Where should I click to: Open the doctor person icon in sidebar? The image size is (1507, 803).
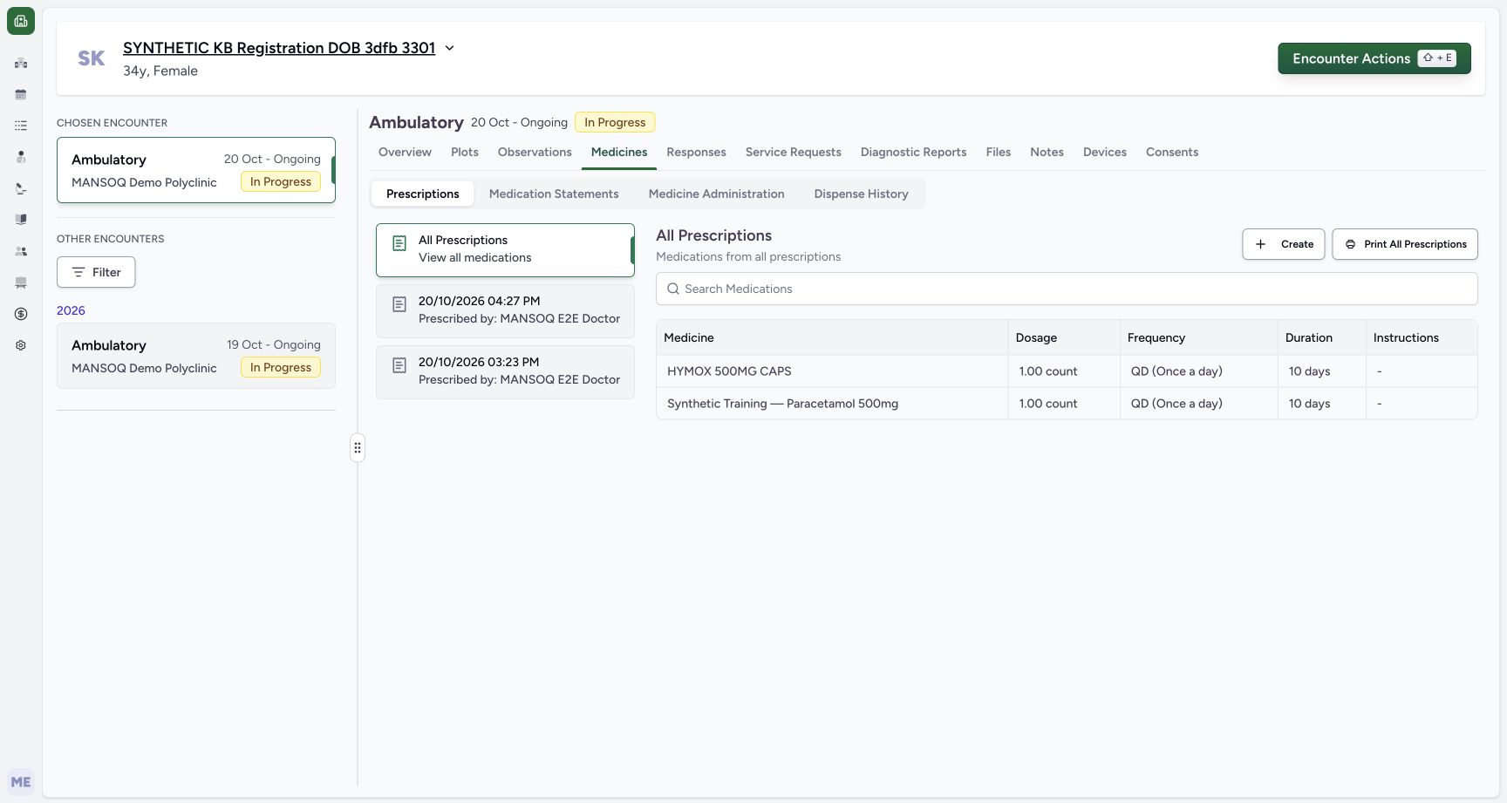point(21,157)
